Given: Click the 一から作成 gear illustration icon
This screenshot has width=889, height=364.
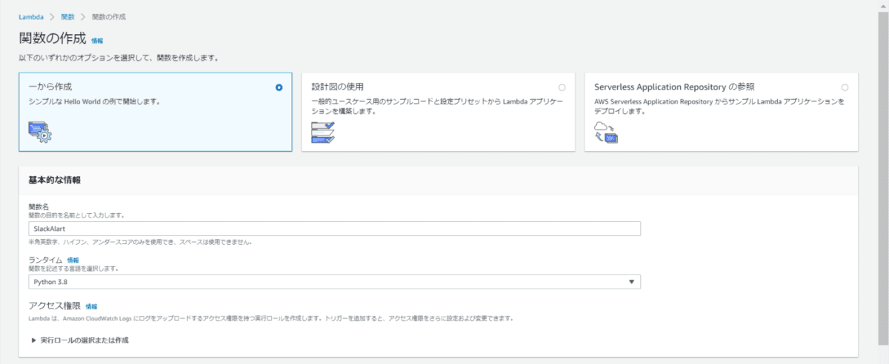Looking at the screenshot, I should [40, 131].
